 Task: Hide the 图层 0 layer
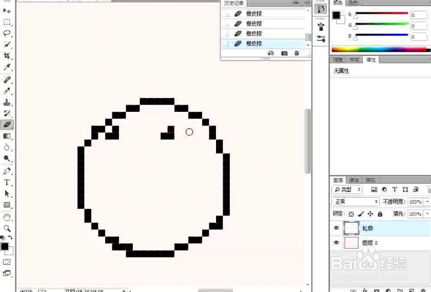(x=336, y=243)
